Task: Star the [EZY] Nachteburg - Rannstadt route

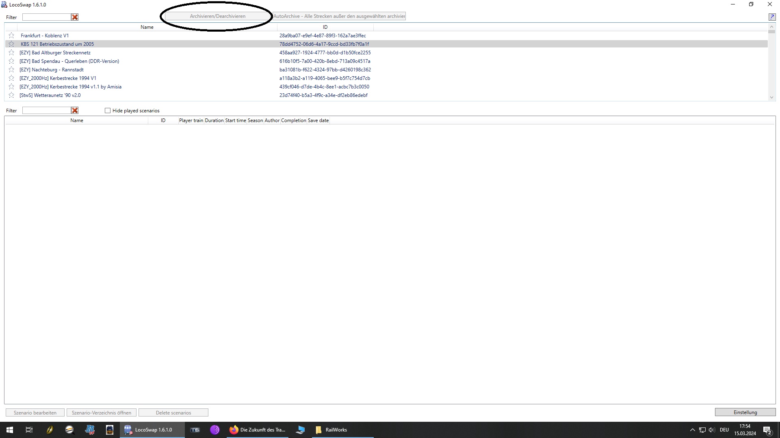Action: 11,70
